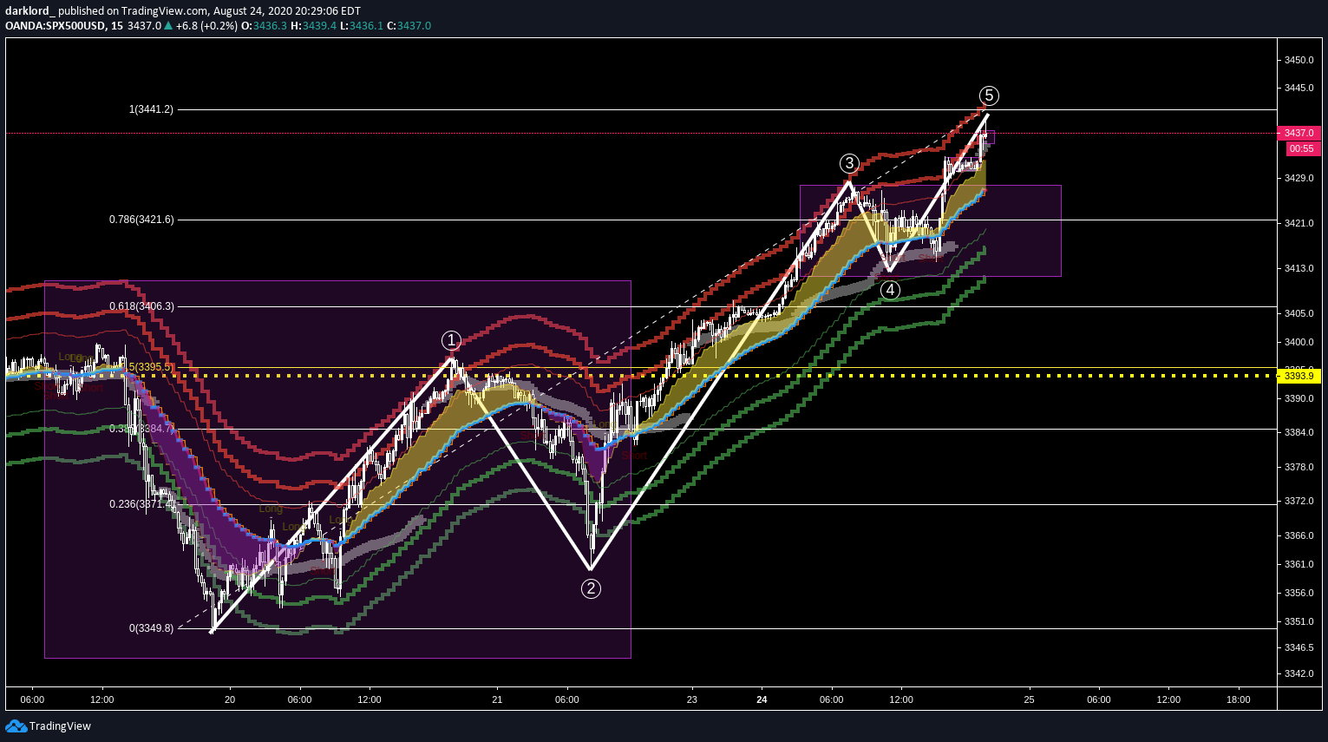Click the 3405.0 price axis label
The height and width of the screenshot is (742, 1328).
[x=1299, y=313]
